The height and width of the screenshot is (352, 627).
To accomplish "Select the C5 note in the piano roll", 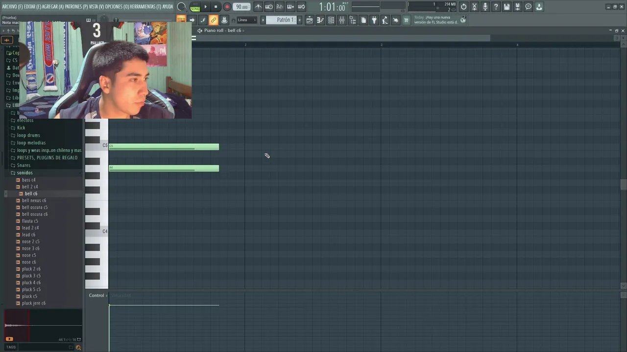I will click(x=164, y=147).
